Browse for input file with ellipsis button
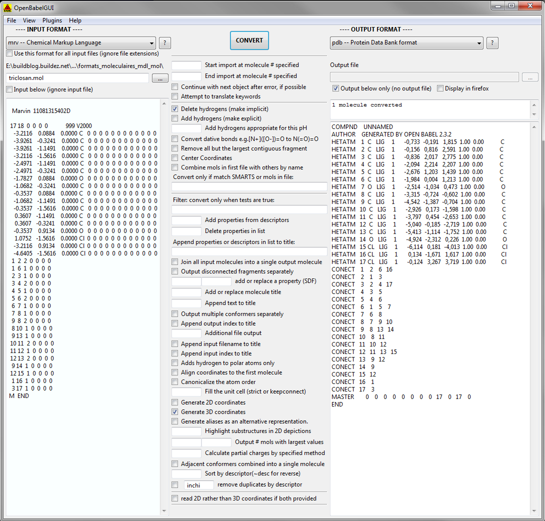 (x=160, y=78)
